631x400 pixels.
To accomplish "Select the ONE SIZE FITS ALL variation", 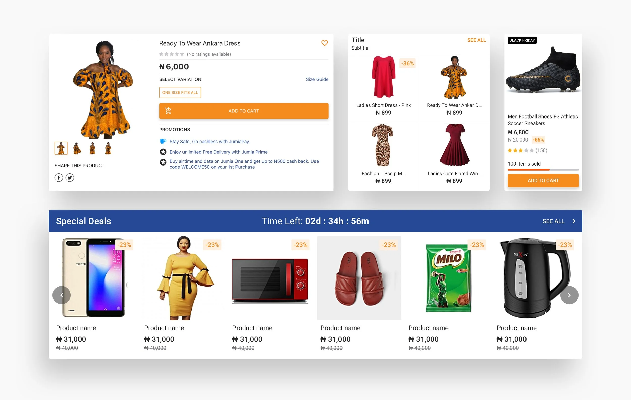I will click(x=180, y=92).
